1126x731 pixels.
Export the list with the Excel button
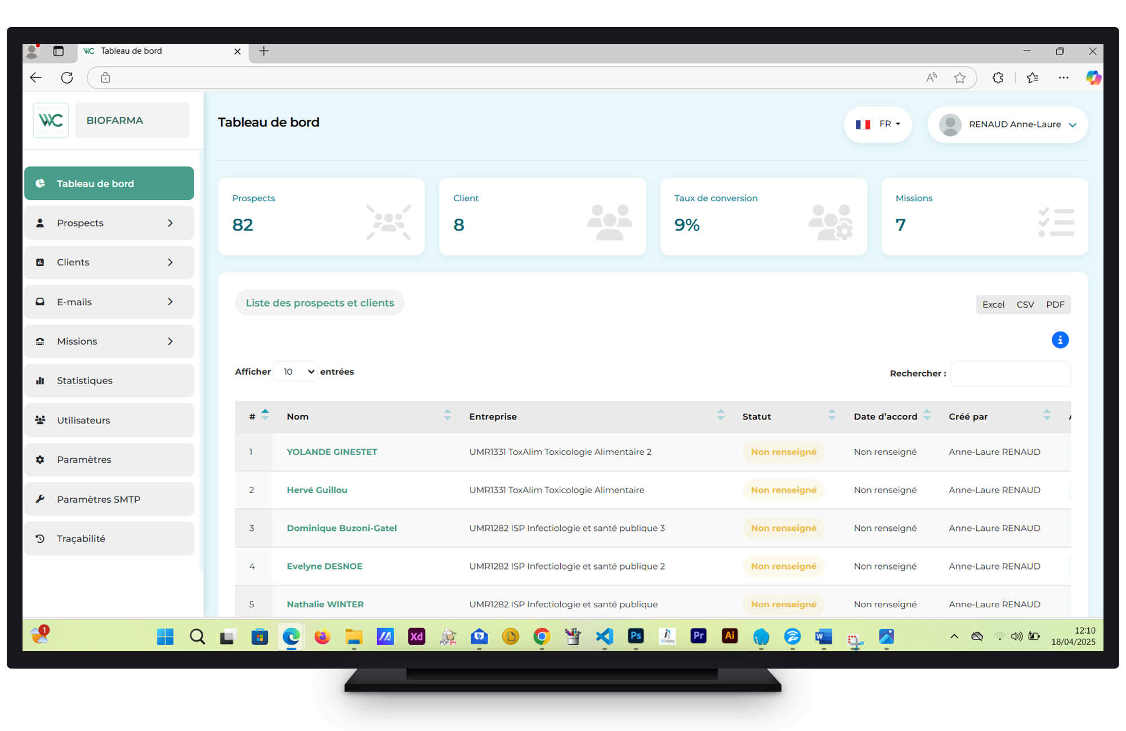(993, 304)
